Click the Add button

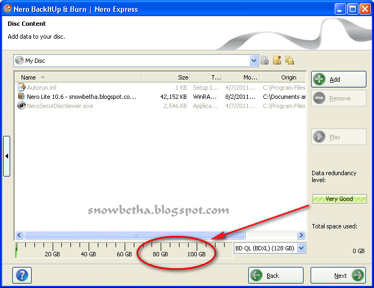coord(339,79)
